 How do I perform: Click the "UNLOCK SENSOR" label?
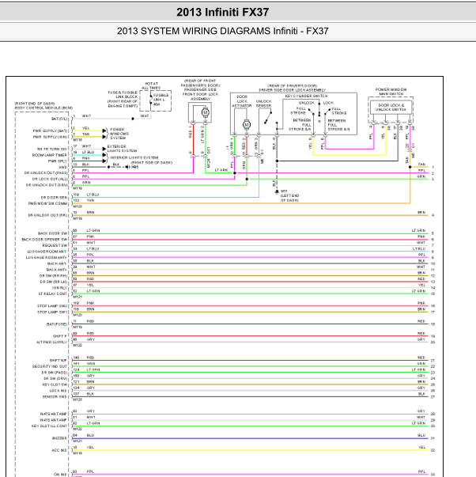point(264,104)
